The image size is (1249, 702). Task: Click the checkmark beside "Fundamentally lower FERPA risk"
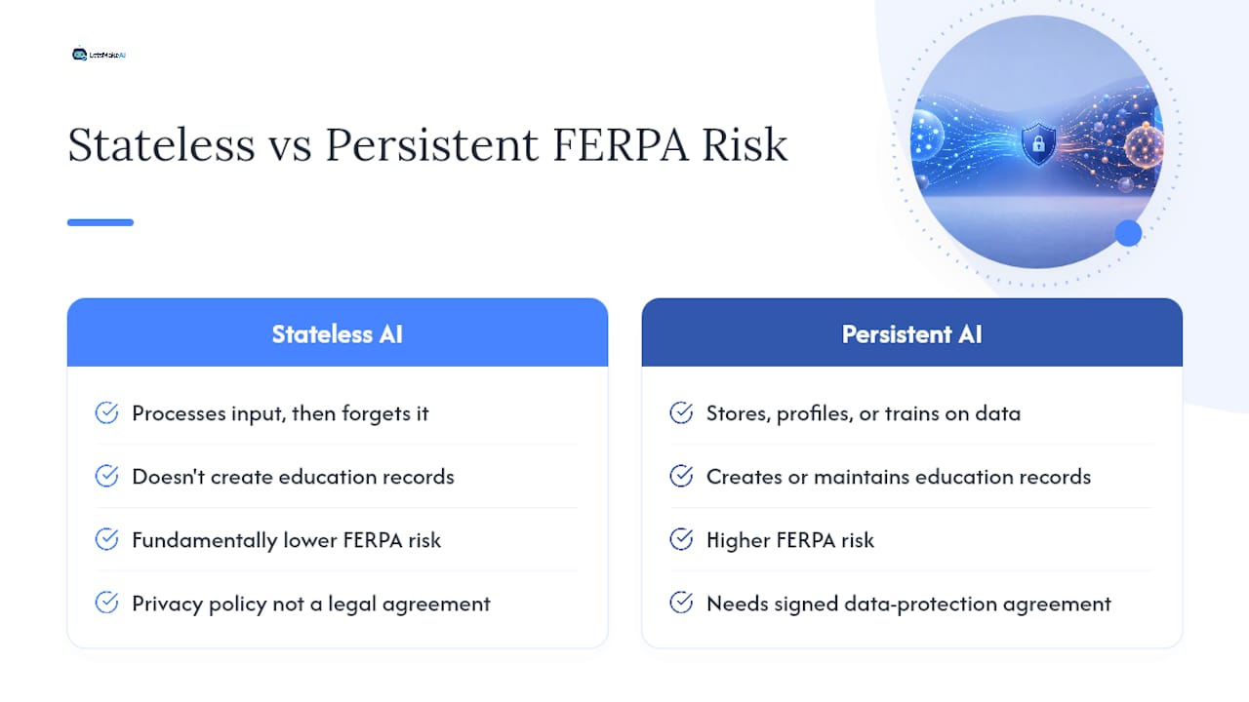pyautogui.click(x=106, y=540)
